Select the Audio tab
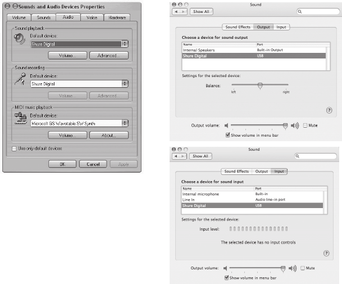342x284 pixels. click(69, 17)
